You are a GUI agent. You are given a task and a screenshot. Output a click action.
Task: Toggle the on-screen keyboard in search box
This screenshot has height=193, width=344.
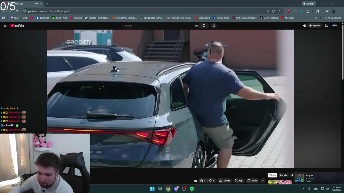tap(196, 26)
